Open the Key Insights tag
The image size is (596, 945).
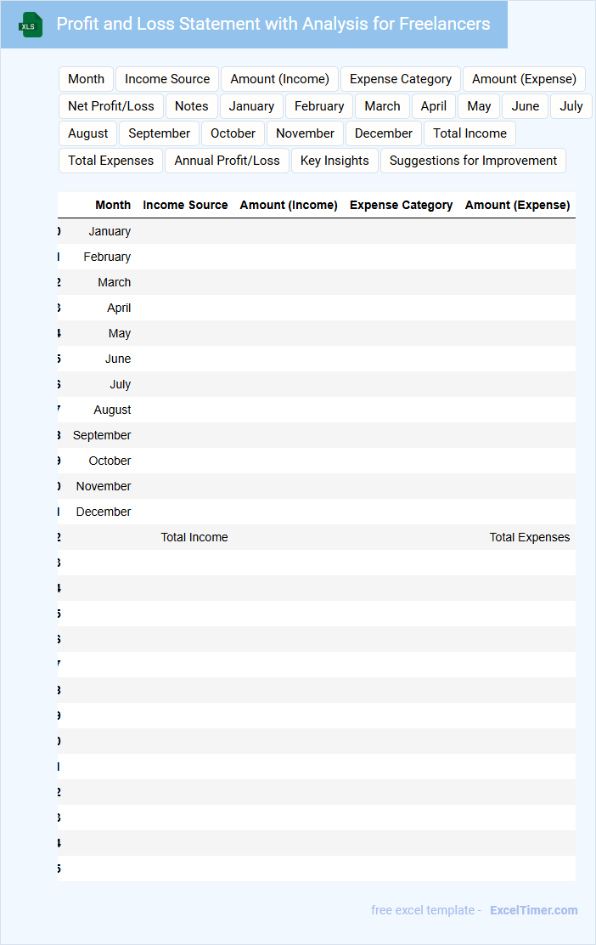[335, 161]
